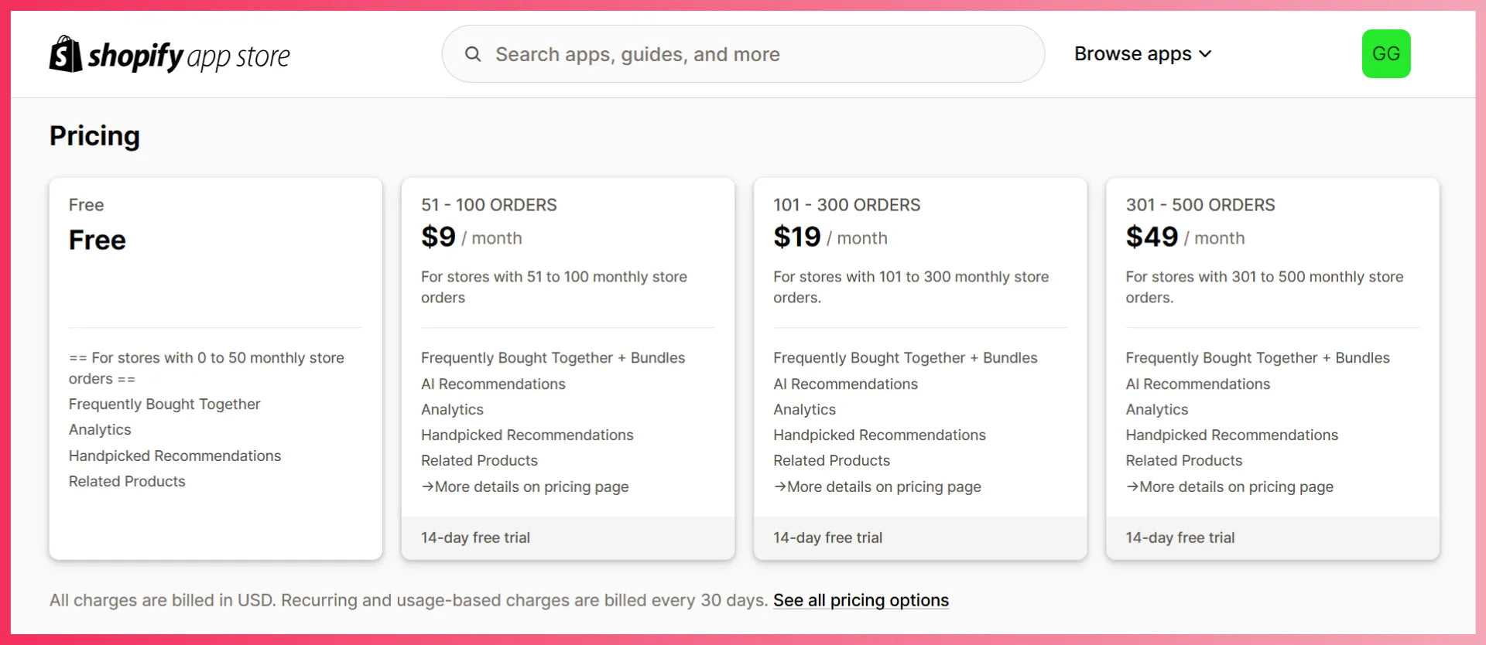The image size is (1486, 645).
Task: Click the Shopify shopping bag logo
Action: pos(66,54)
